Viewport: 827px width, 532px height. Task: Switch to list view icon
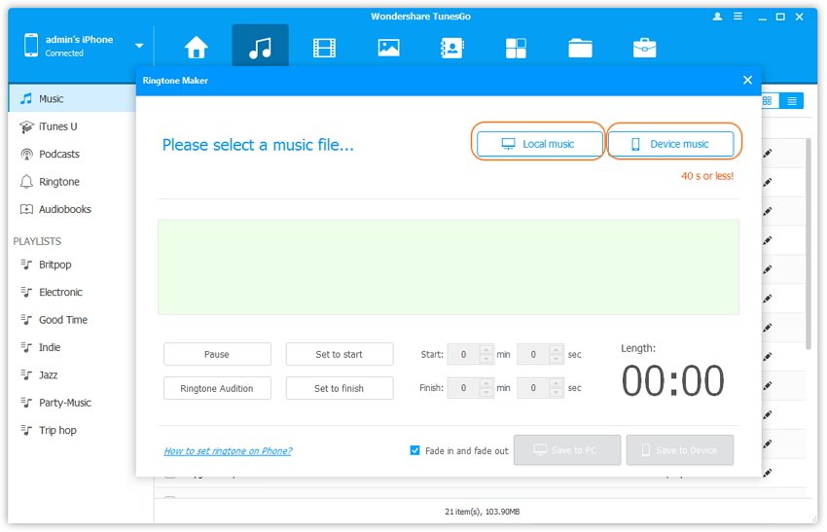tap(792, 101)
